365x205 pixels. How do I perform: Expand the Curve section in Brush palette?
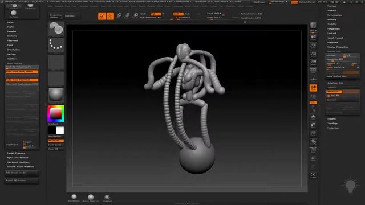[x=10, y=22]
